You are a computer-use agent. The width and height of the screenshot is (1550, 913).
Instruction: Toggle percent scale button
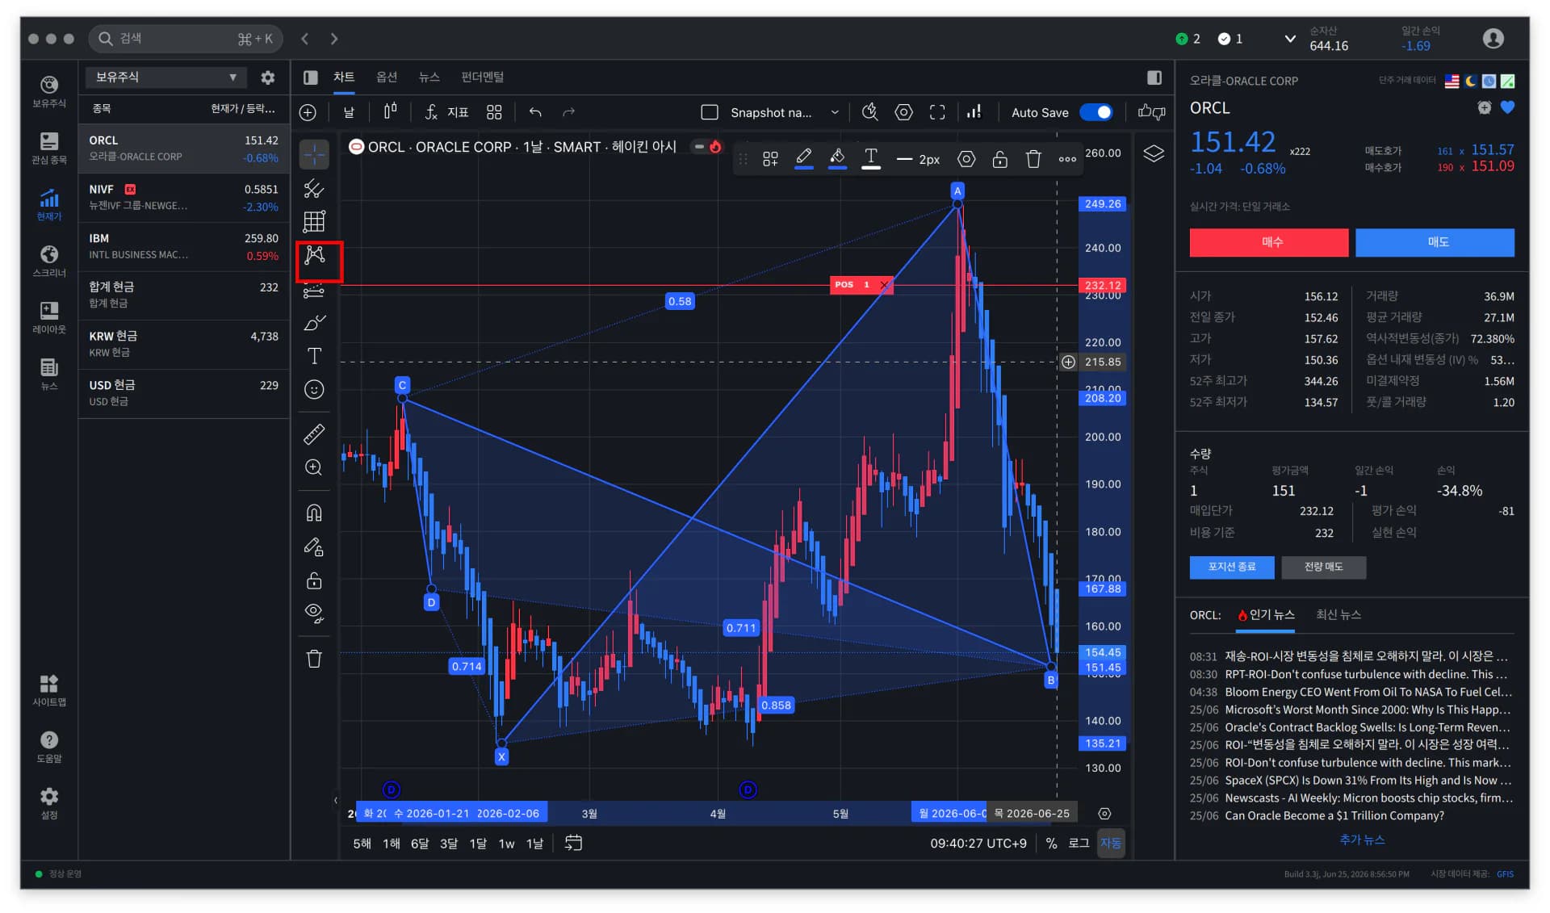point(1051,843)
